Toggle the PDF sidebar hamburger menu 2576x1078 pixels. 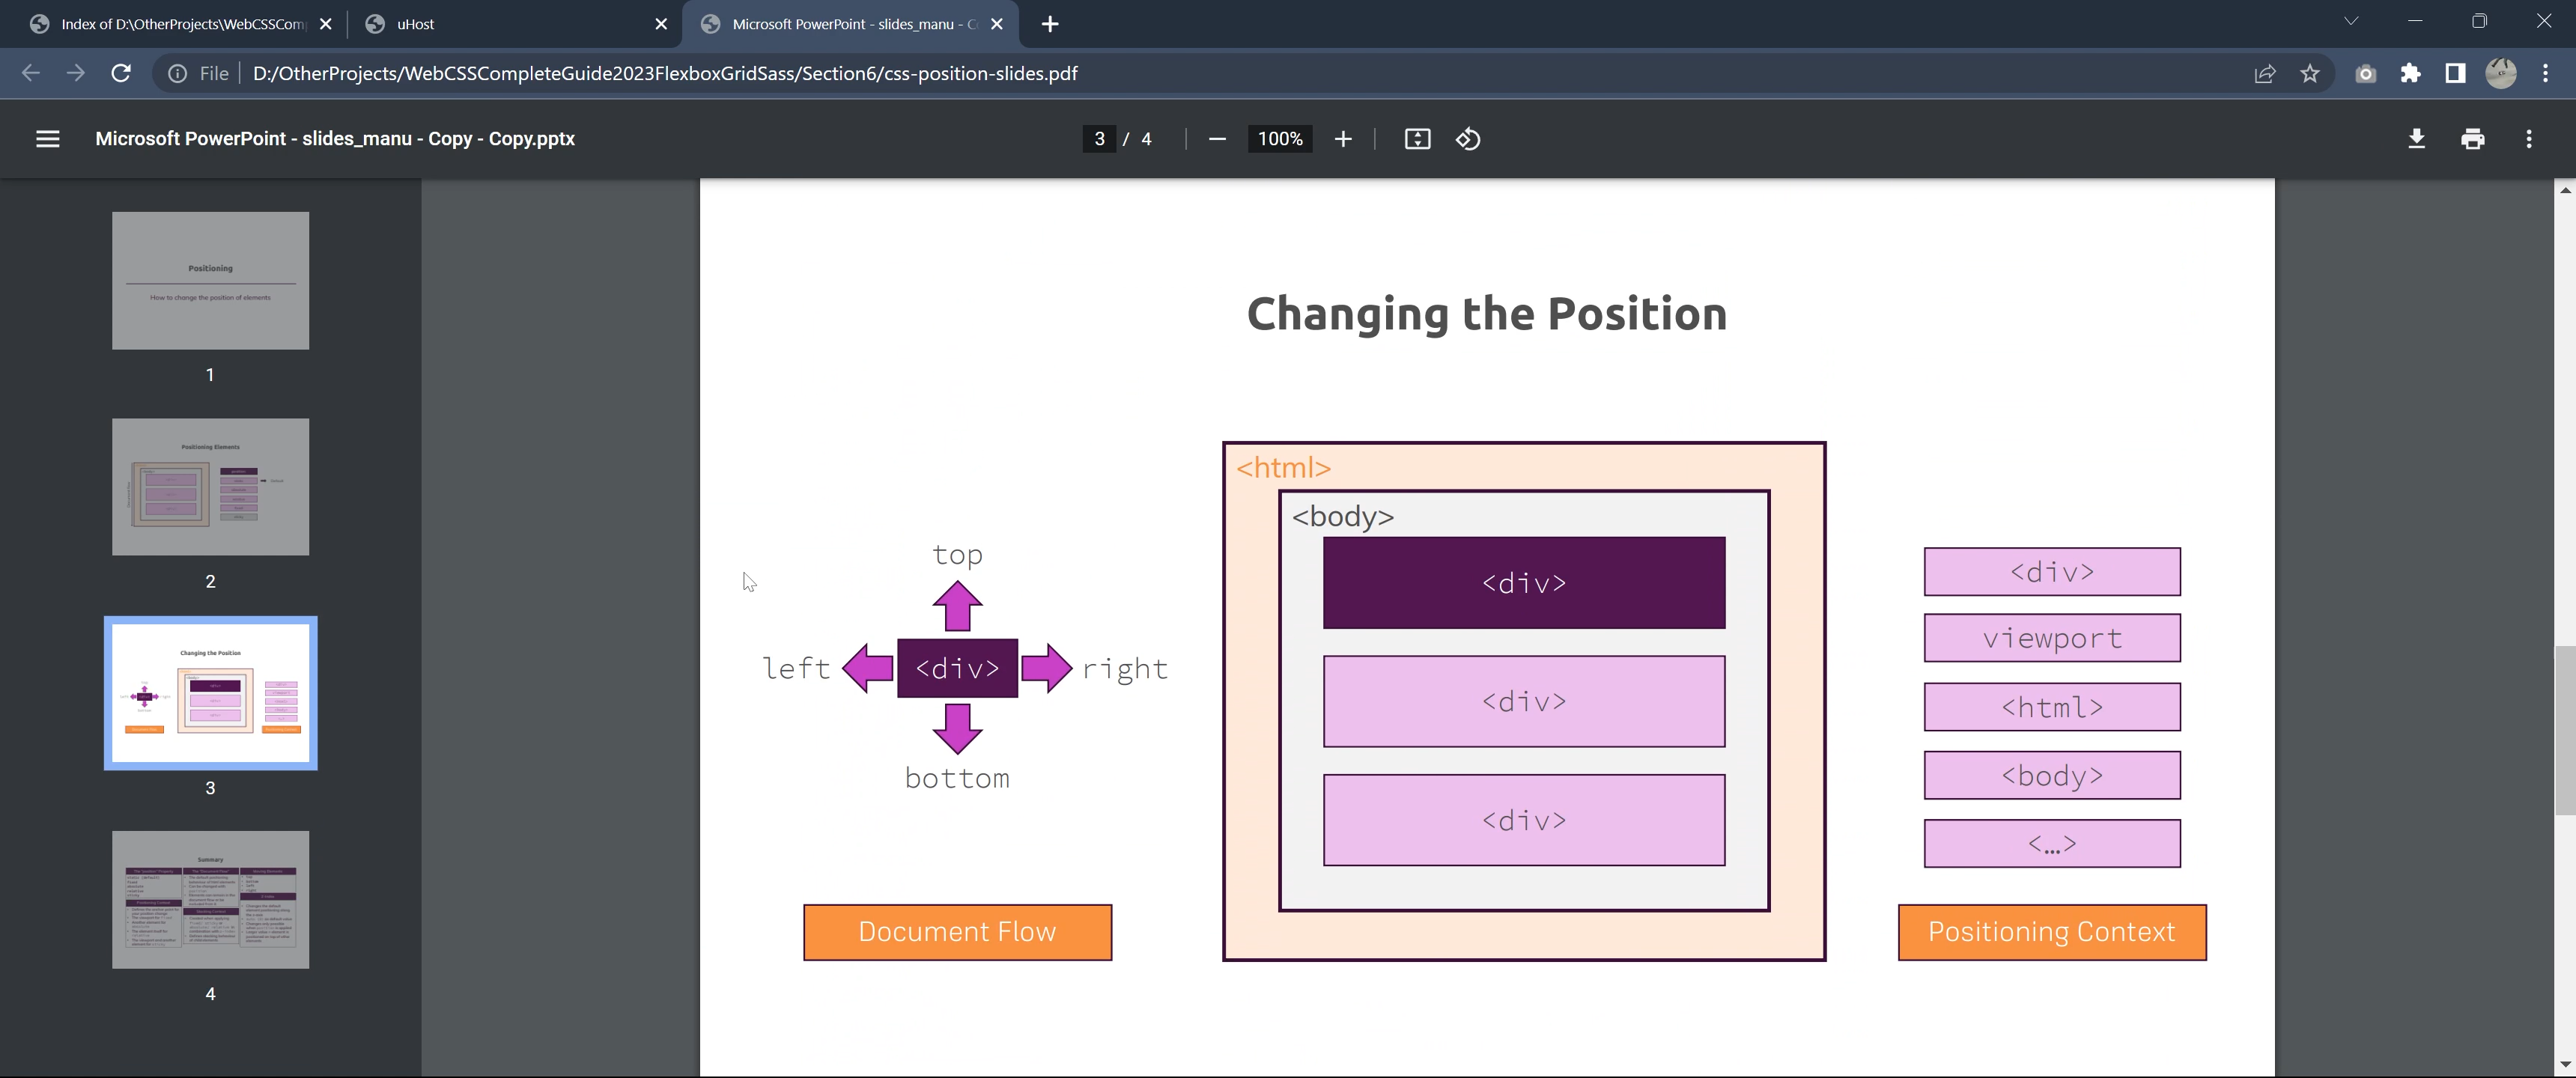(x=47, y=139)
